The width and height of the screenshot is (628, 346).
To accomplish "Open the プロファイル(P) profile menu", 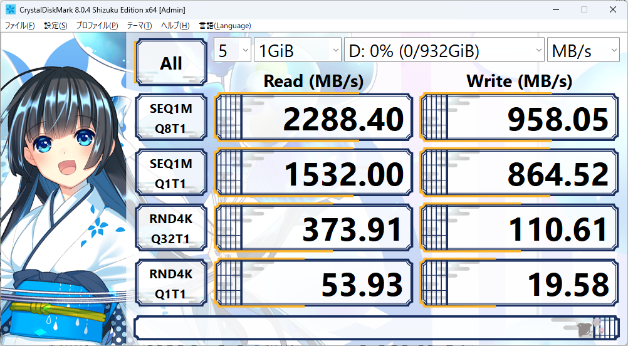I will click(x=97, y=26).
